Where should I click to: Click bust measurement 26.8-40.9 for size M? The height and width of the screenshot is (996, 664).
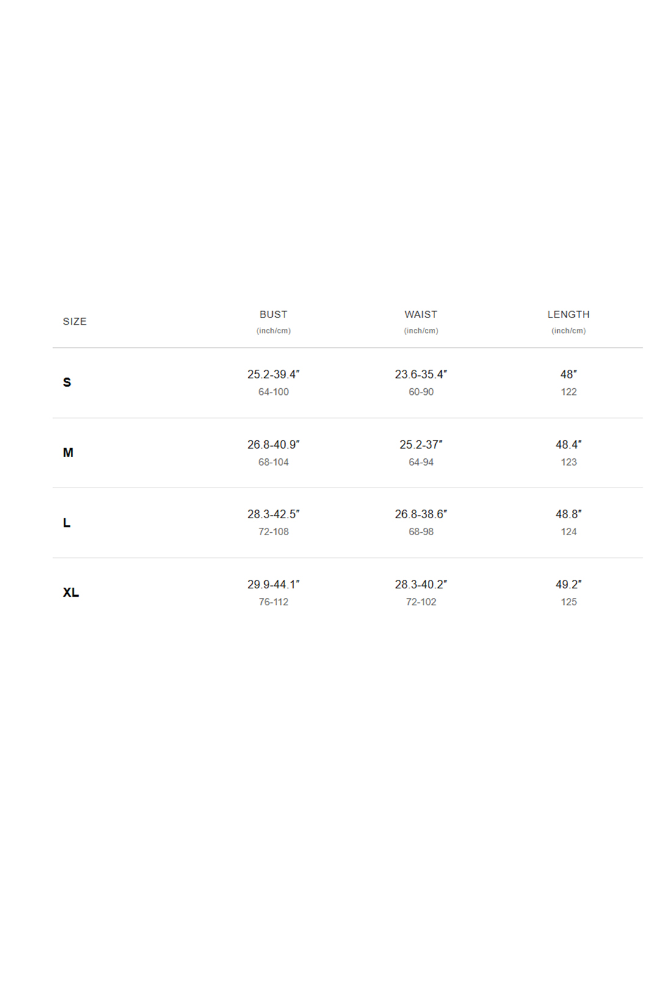(273, 444)
